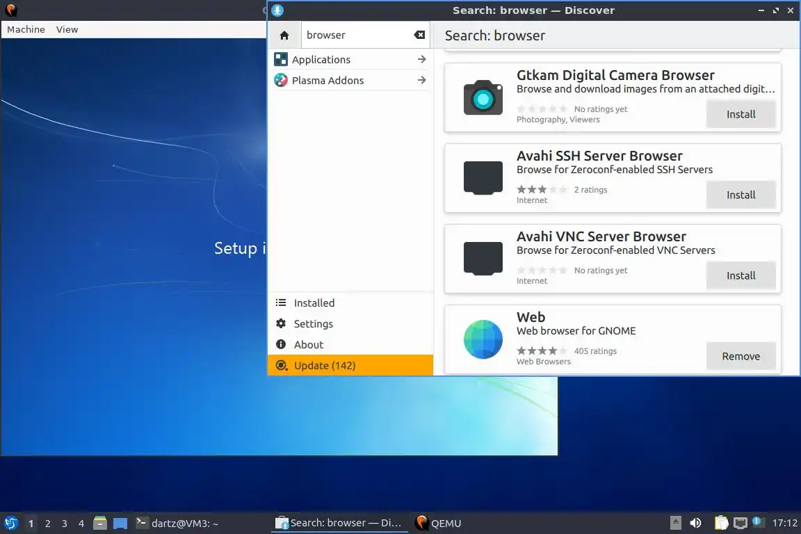Click Web Browsers category label

point(544,362)
